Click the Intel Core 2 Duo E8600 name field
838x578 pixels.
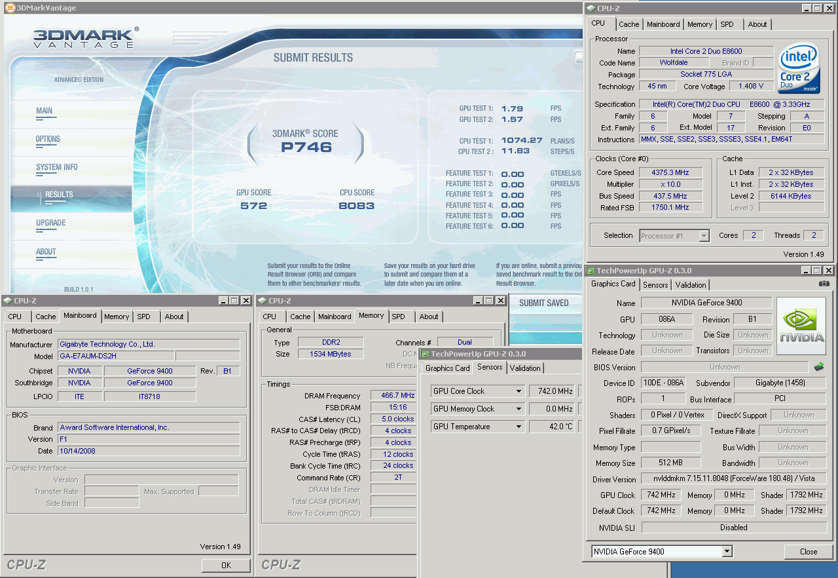click(706, 51)
